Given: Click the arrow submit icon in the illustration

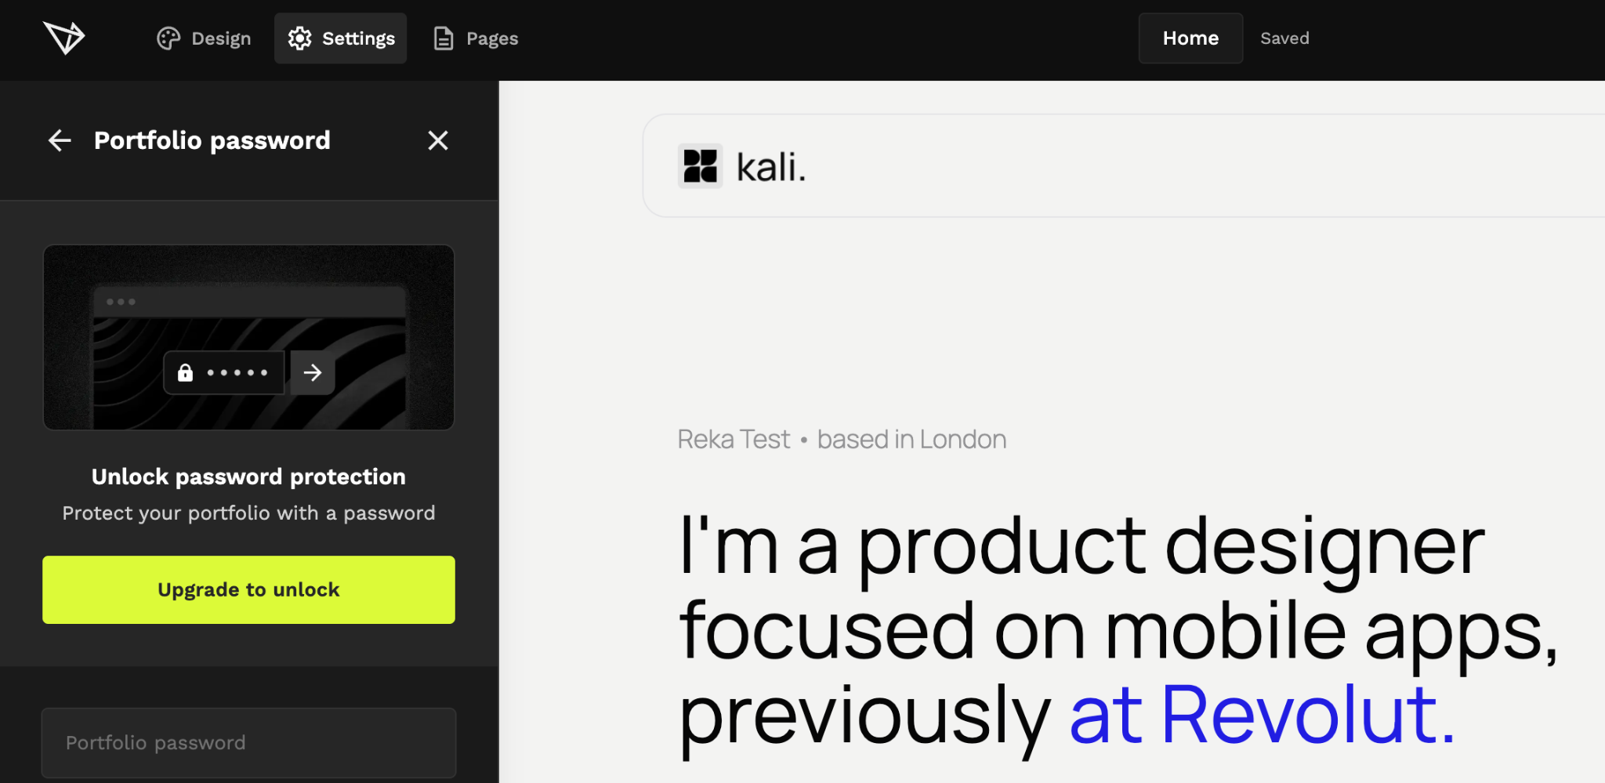Looking at the screenshot, I should pyautogui.click(x=313, y=372).
